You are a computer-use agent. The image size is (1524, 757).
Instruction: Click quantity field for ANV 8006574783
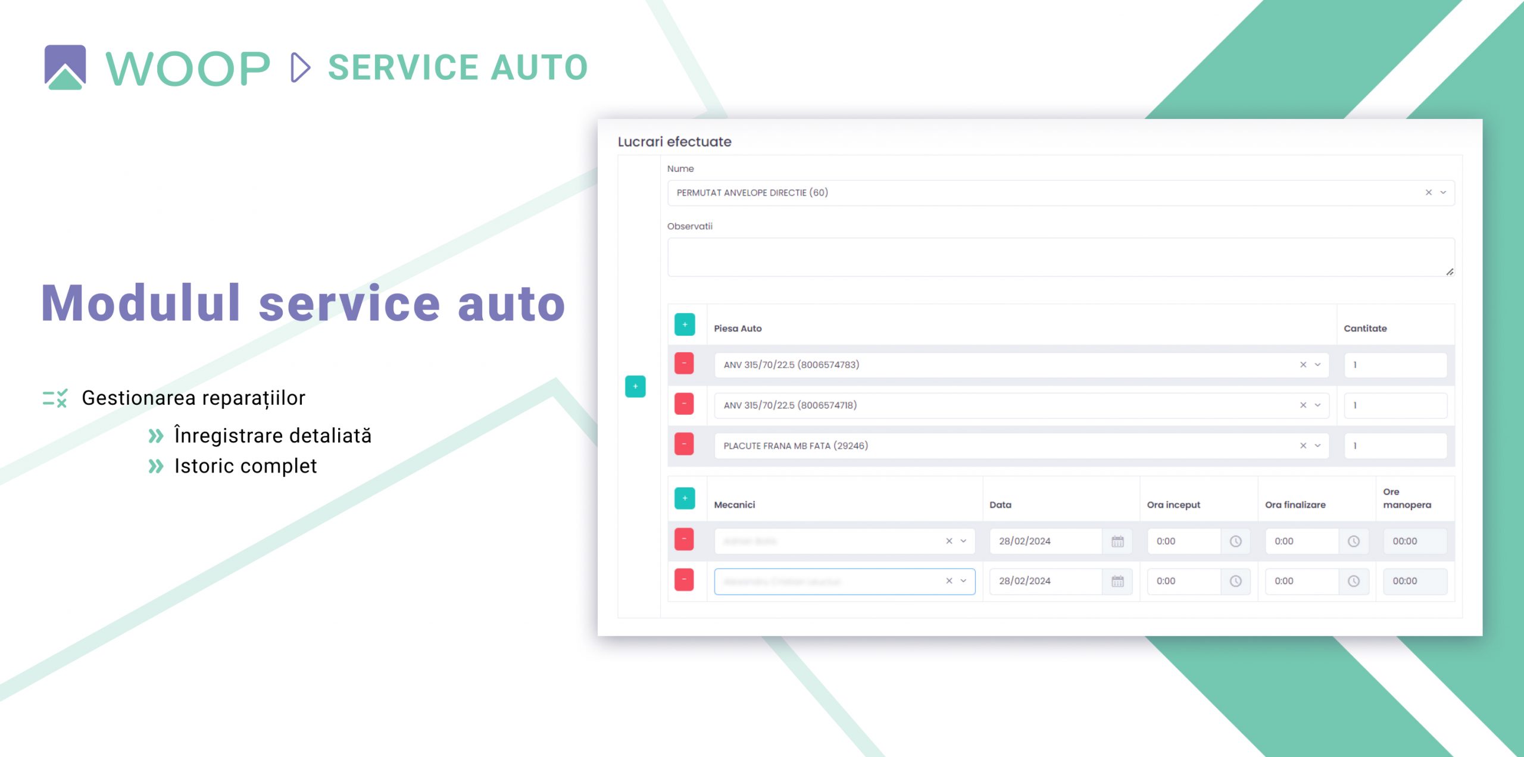click(x=1395, y=365)
